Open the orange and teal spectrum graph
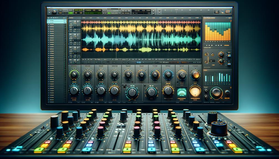The height and width of the screenshot is (159, 279). tap(218, 32)
